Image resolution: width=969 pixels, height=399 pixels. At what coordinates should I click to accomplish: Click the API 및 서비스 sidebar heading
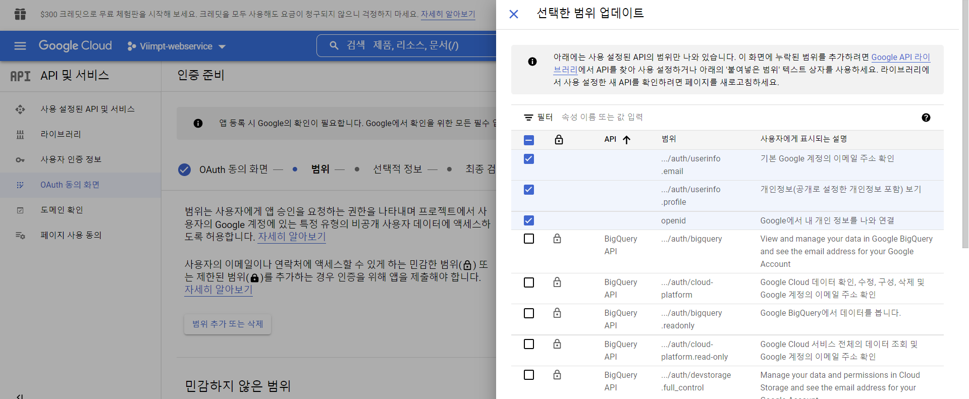click(x=75, y=76)
